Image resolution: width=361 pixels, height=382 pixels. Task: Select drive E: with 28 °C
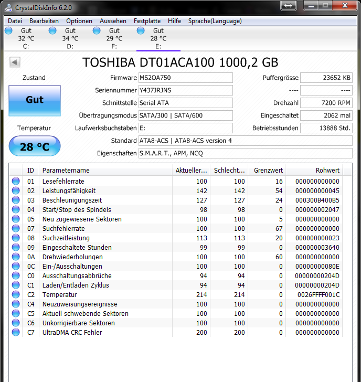click(x=158, y=38)
